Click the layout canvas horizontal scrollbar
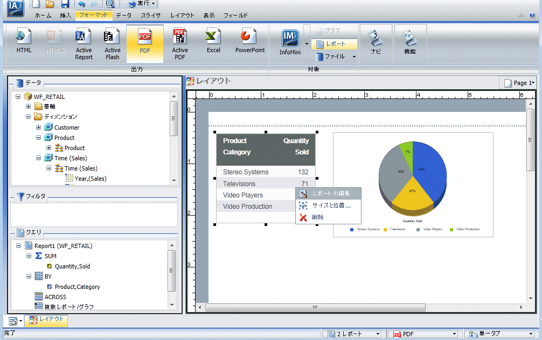This screenshot has height=340, width=542. tap(315, 307)
